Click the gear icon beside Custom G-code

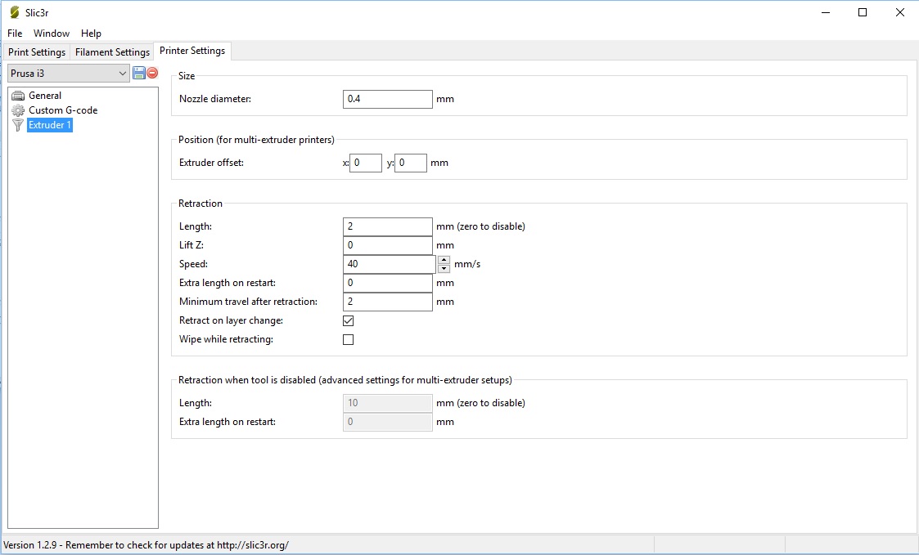[18, 110]
